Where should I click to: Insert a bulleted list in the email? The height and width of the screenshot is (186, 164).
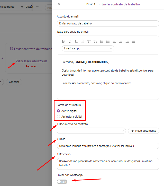(x=108, y=41)
